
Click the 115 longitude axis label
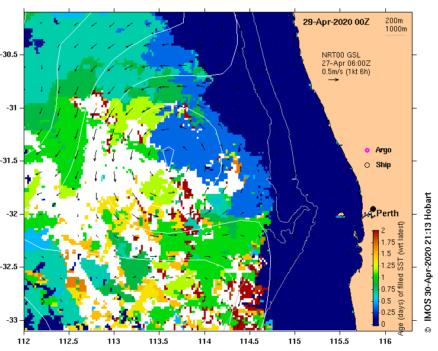pyautogui.click(x=295, y=342)
